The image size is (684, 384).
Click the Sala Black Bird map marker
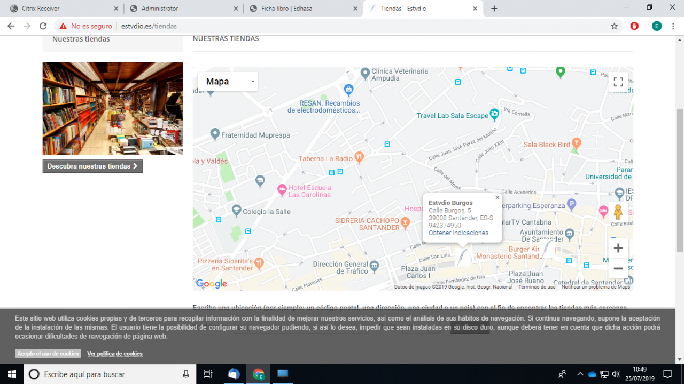pyautogui.click(x=576, y=143)
